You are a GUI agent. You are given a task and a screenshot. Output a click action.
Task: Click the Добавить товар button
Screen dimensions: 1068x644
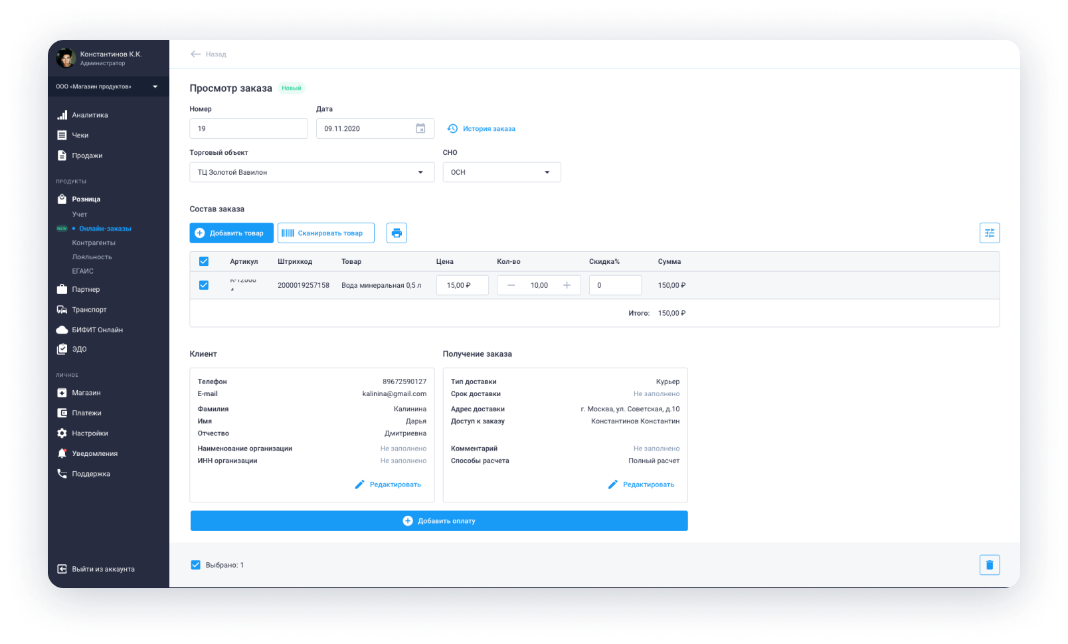tap(231, 233)
